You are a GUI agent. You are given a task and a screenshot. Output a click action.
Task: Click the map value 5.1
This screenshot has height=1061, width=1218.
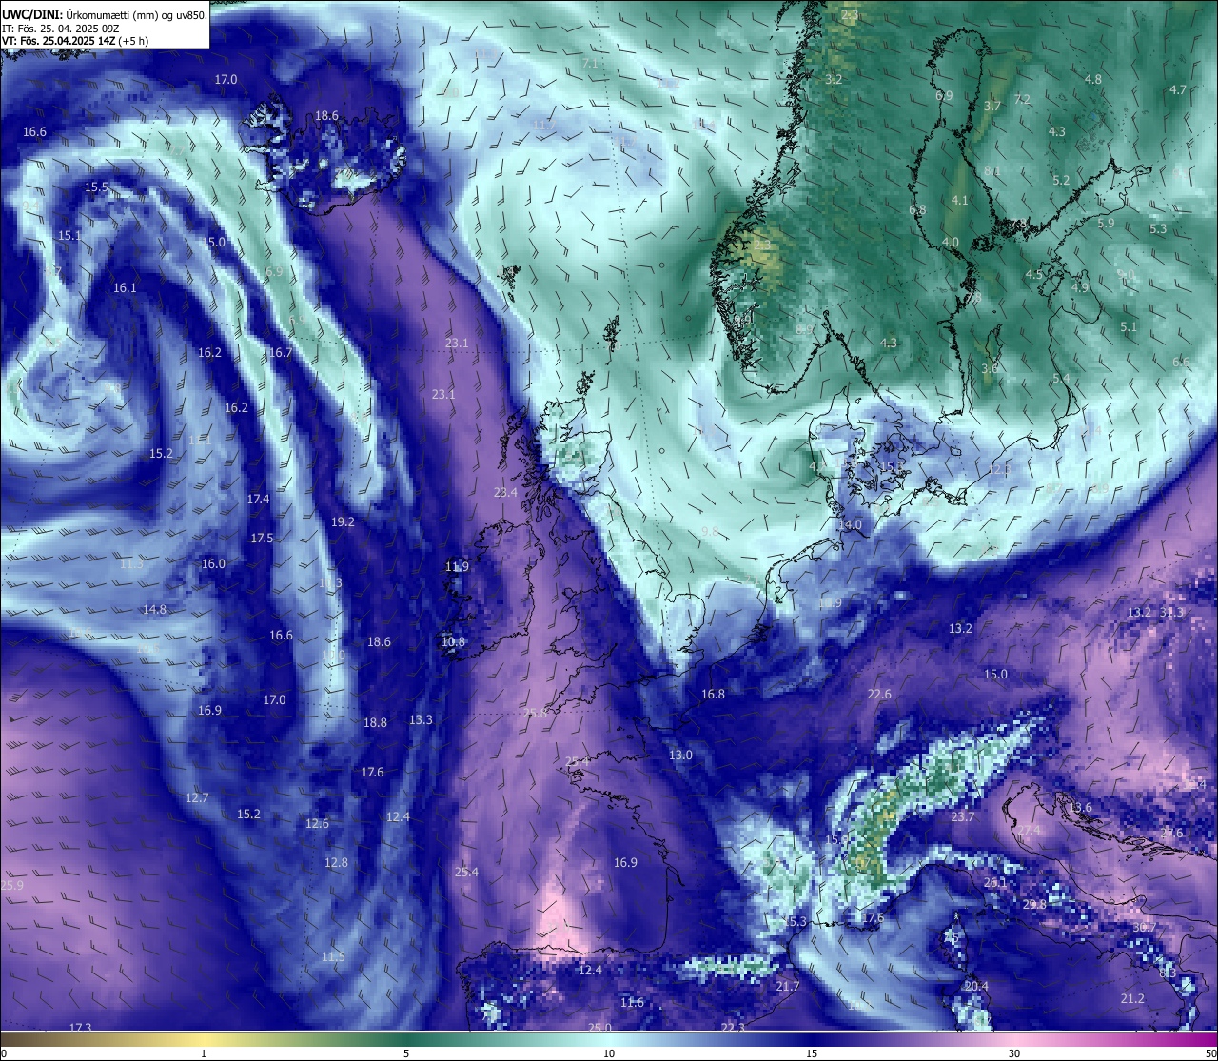tap(1129, 327)
